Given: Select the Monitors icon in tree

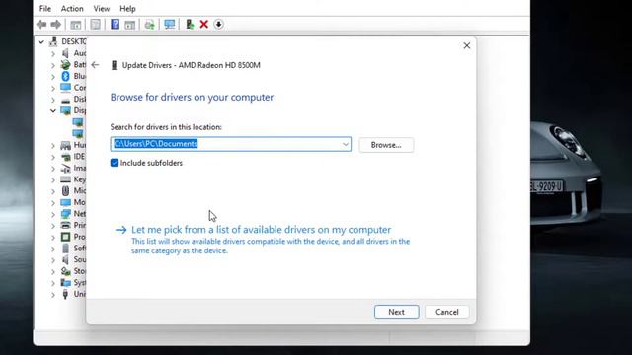Looking at the screenshot, I should [x=65, y=202].
